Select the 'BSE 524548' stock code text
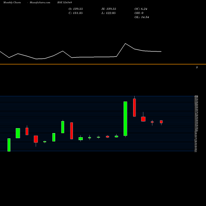Screen dimensions: 206x206 coord(65,2)
